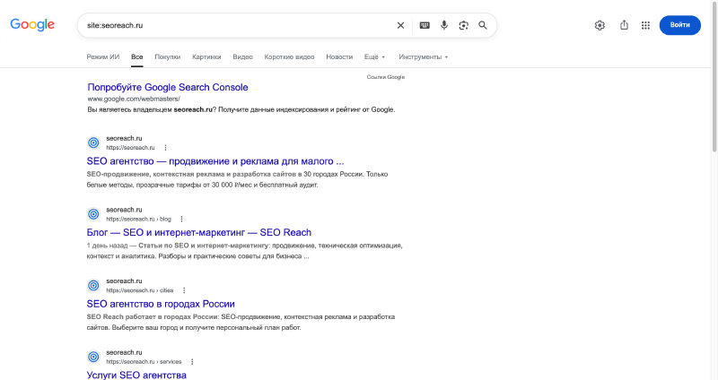Switch to the Картинки tab
The image size is (718, 380).
pyautogui.click(x=206, y=56)
